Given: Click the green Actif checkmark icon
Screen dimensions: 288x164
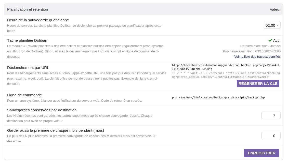Looking at the screenshot, I should click(x=270, y=40).
